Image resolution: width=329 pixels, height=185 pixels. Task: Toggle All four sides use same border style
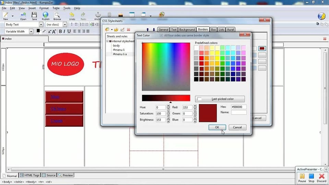161,35
